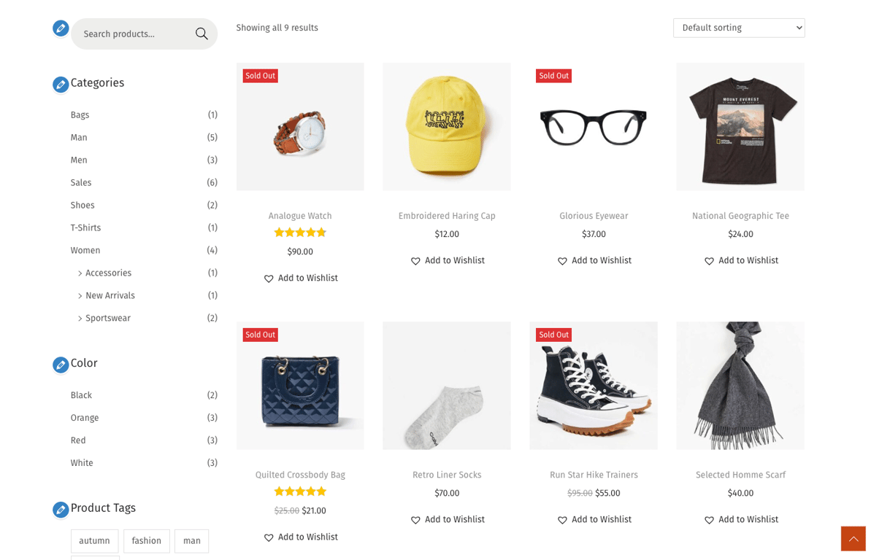The width and height of the screenshot is (871, 560).
Task: Click the edit pencil icon beside Product Tags
Action: coord(60,510)
